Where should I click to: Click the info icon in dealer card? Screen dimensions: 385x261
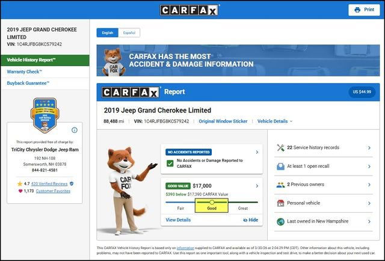[x=74, y=130]
